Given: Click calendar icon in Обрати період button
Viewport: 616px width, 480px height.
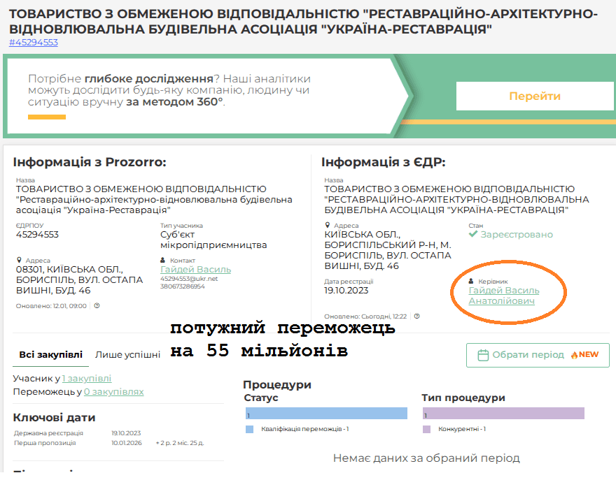Looking at the screenshot, I should [483, 355].
